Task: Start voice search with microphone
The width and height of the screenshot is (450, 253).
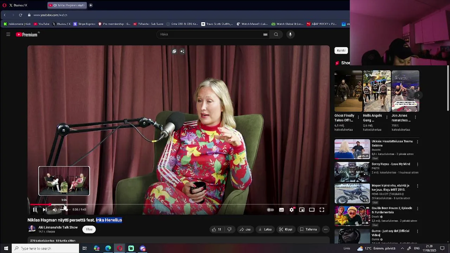Action: point(290,34)
